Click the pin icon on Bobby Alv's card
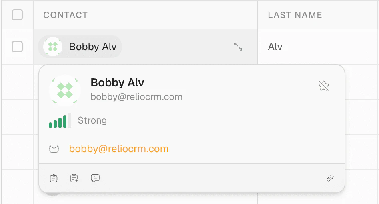Image resolution: width=379 pixels, height=204 pixels. (323, 86)
